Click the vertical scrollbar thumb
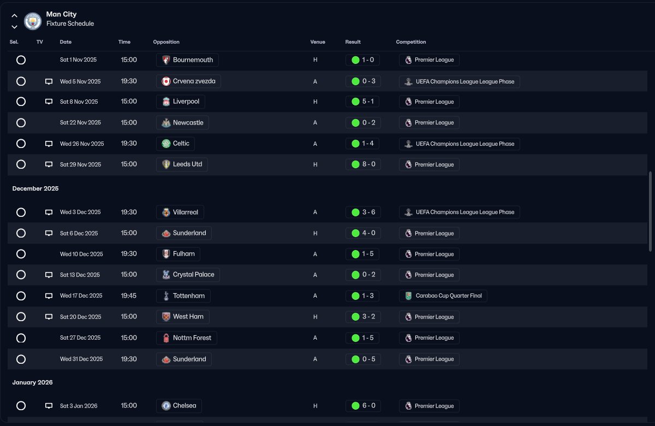The height and width of the screenshot is (426, 655). [650, 207]
